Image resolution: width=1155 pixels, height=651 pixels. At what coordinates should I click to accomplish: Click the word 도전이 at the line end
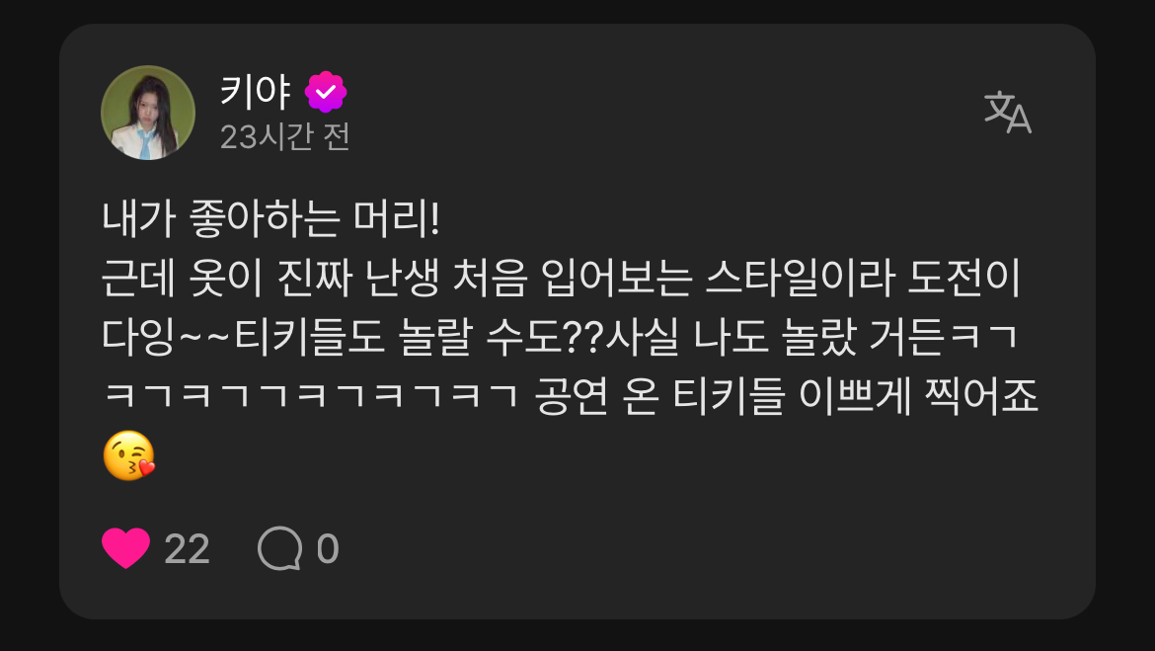tap(964, 279)
